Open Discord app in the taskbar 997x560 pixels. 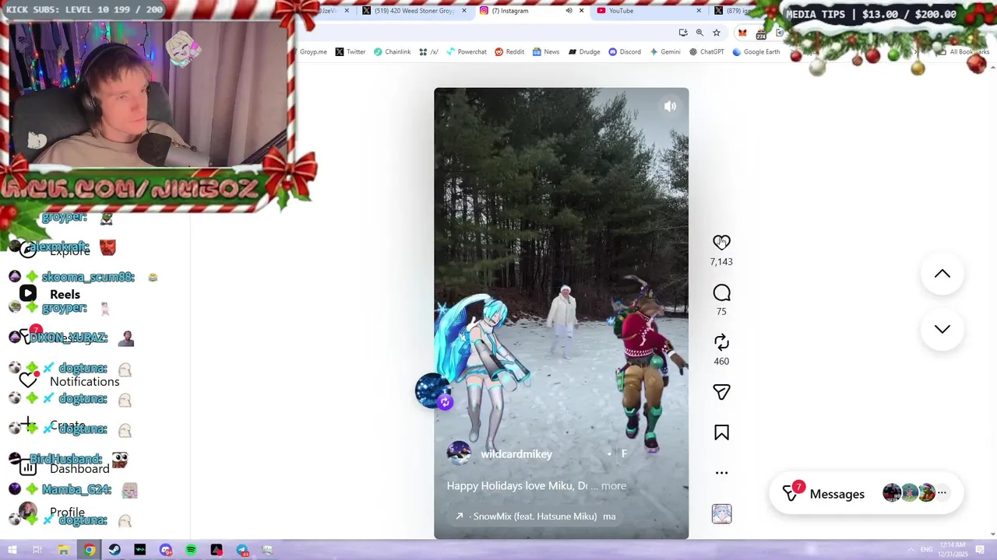[166, 550]
